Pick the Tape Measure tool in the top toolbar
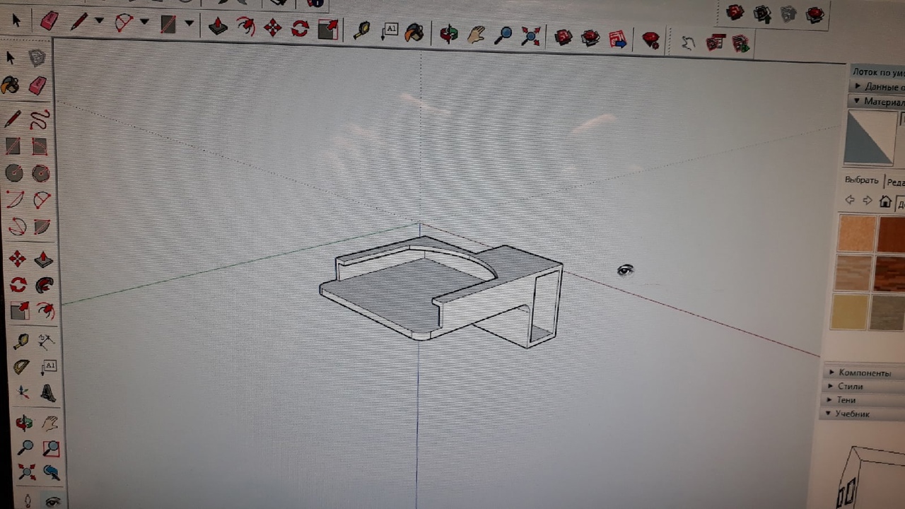The image size is (905, 509). click(362, 30)
